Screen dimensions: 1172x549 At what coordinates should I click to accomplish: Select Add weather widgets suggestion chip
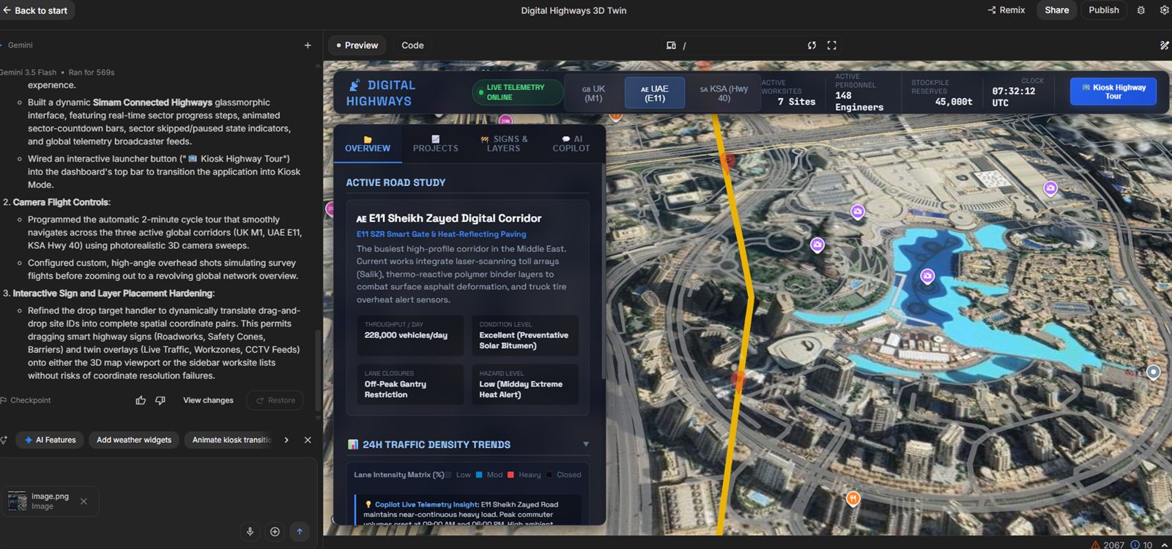[134, 440]
